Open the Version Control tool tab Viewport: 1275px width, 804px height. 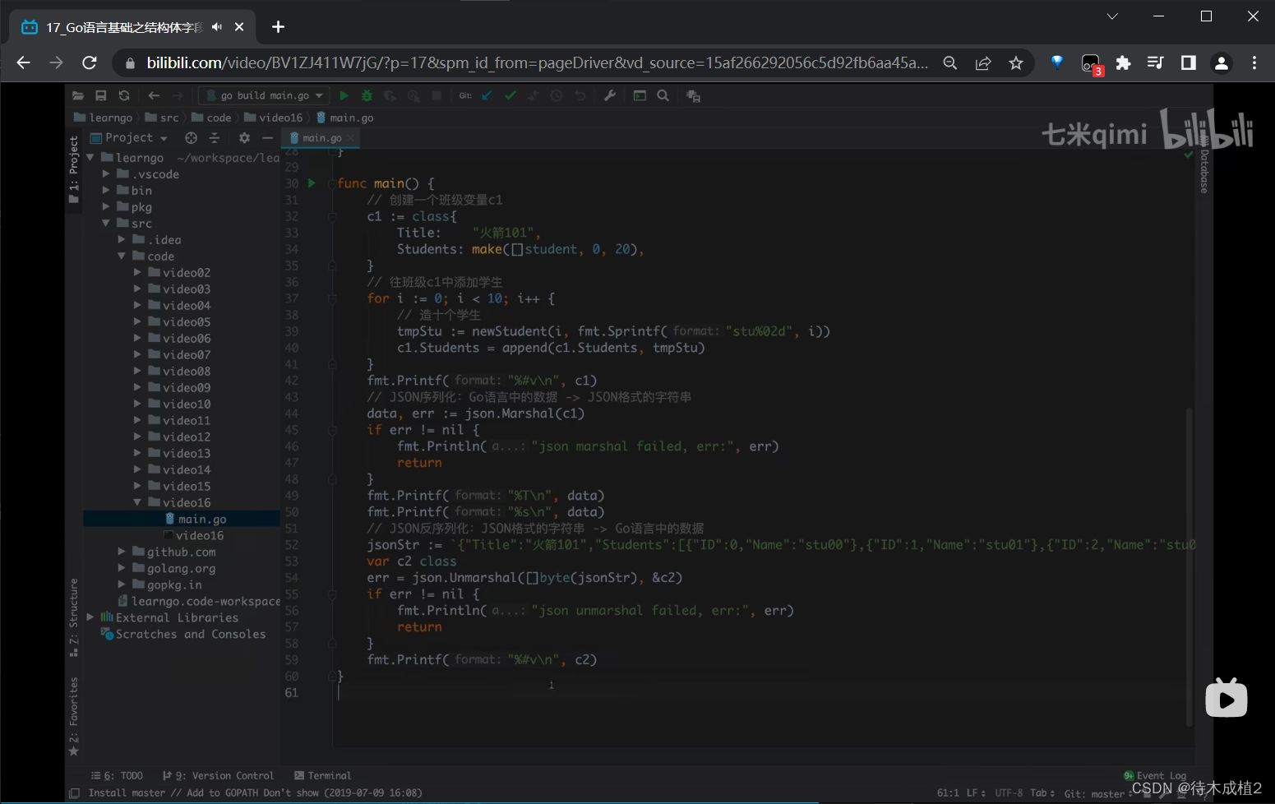point(219,775)
